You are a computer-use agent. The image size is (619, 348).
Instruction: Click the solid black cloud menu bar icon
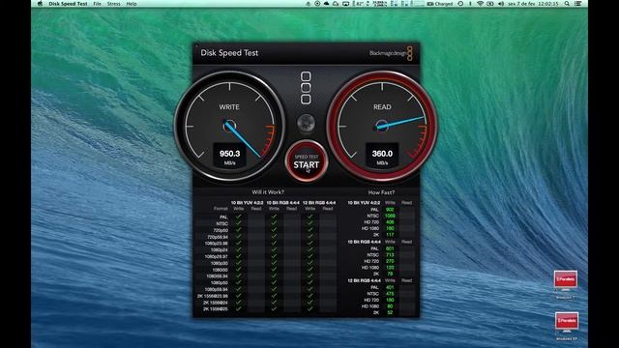click(x=327, y=4)
